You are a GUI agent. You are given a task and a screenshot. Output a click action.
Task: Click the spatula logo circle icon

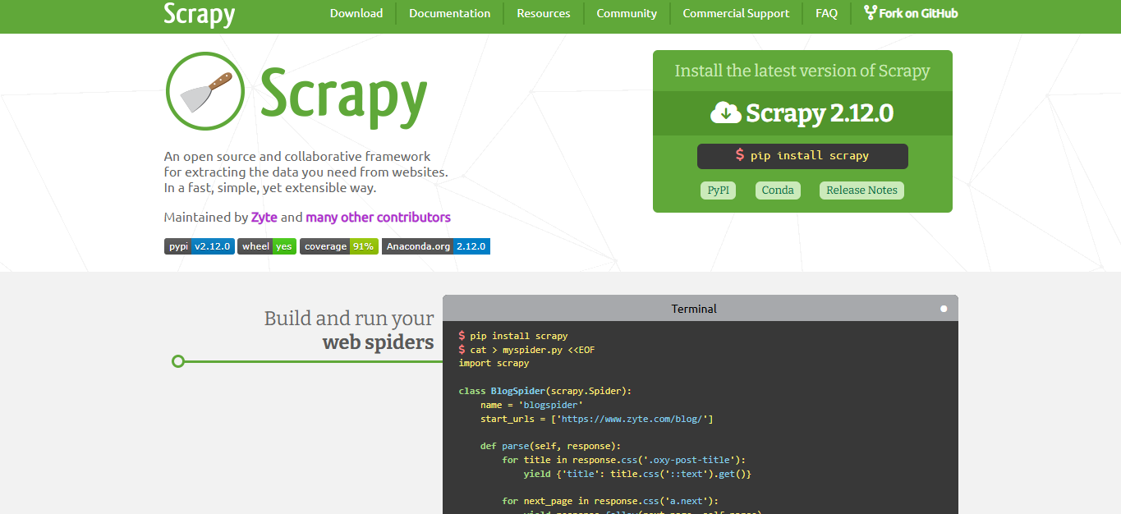205,91
